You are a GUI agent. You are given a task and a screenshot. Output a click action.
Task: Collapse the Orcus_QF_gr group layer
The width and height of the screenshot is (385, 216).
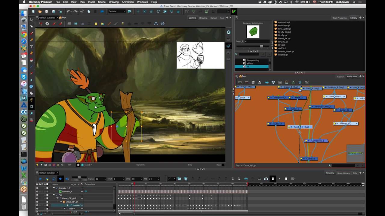pos(61,202)
